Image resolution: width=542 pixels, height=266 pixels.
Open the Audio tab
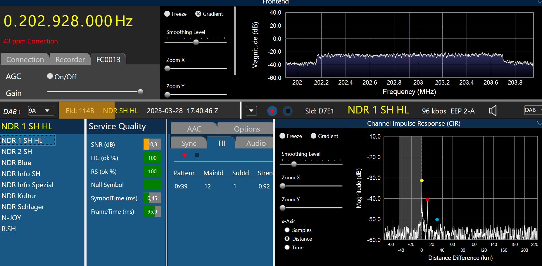(256, 143)
